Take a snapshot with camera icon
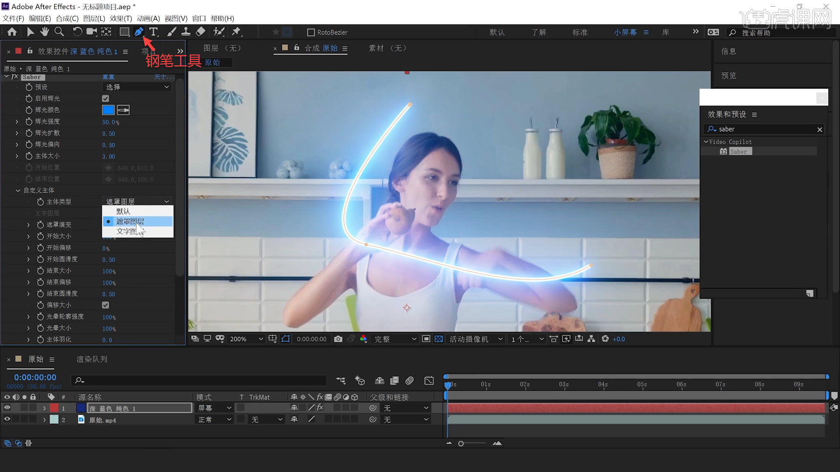 tap(338, 339)
